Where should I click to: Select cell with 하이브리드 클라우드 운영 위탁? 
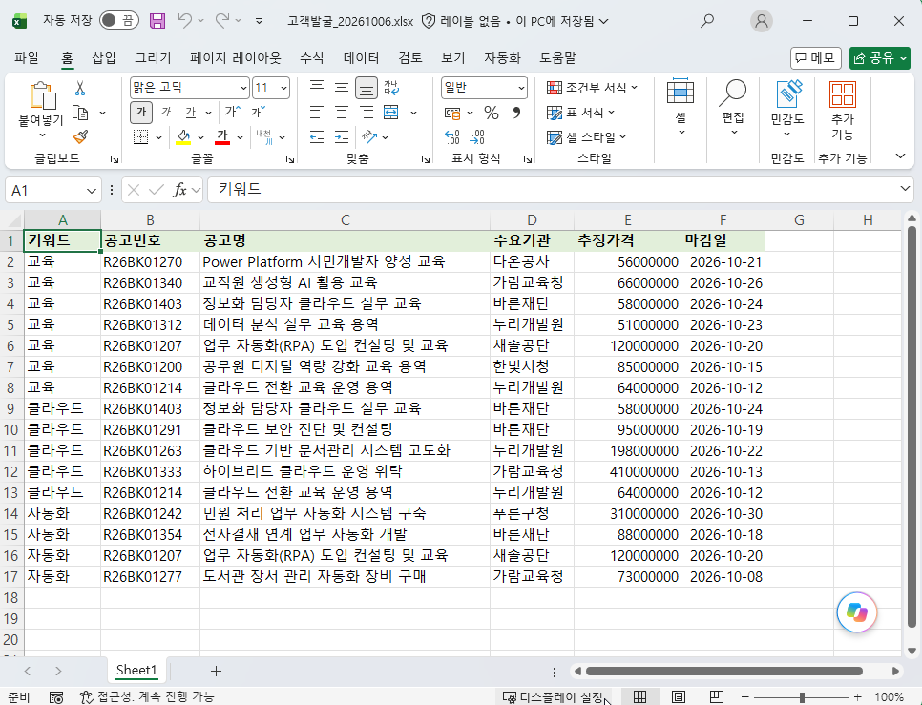click(x=345, y=471)
